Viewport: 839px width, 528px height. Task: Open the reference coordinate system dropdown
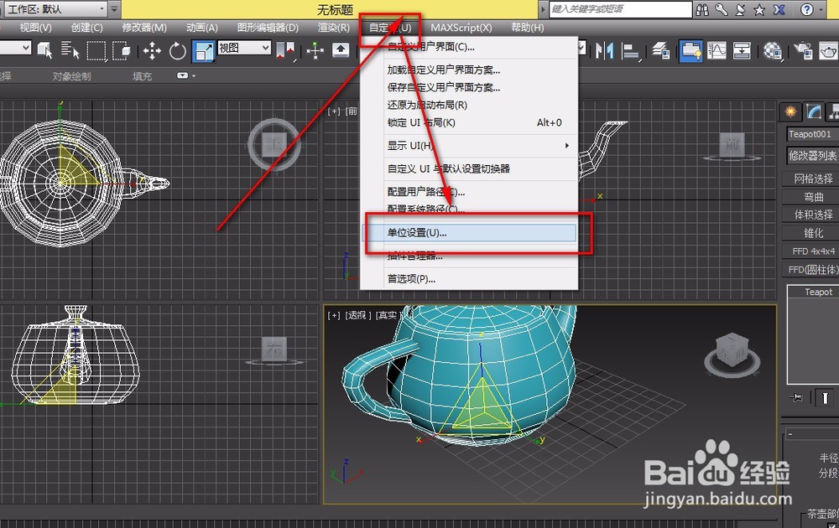(x=244, y=48)
